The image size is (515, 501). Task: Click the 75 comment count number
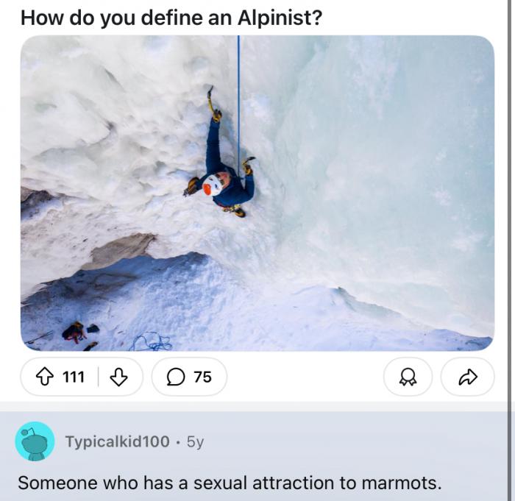pyautogui.click(x=202, y=377)
